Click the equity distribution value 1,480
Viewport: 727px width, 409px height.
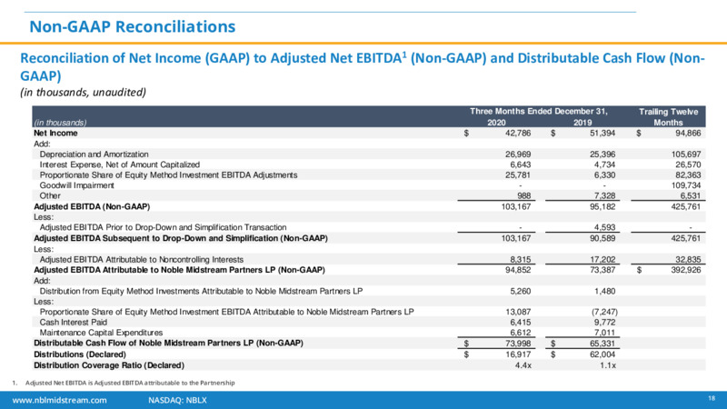click(604, 291)
